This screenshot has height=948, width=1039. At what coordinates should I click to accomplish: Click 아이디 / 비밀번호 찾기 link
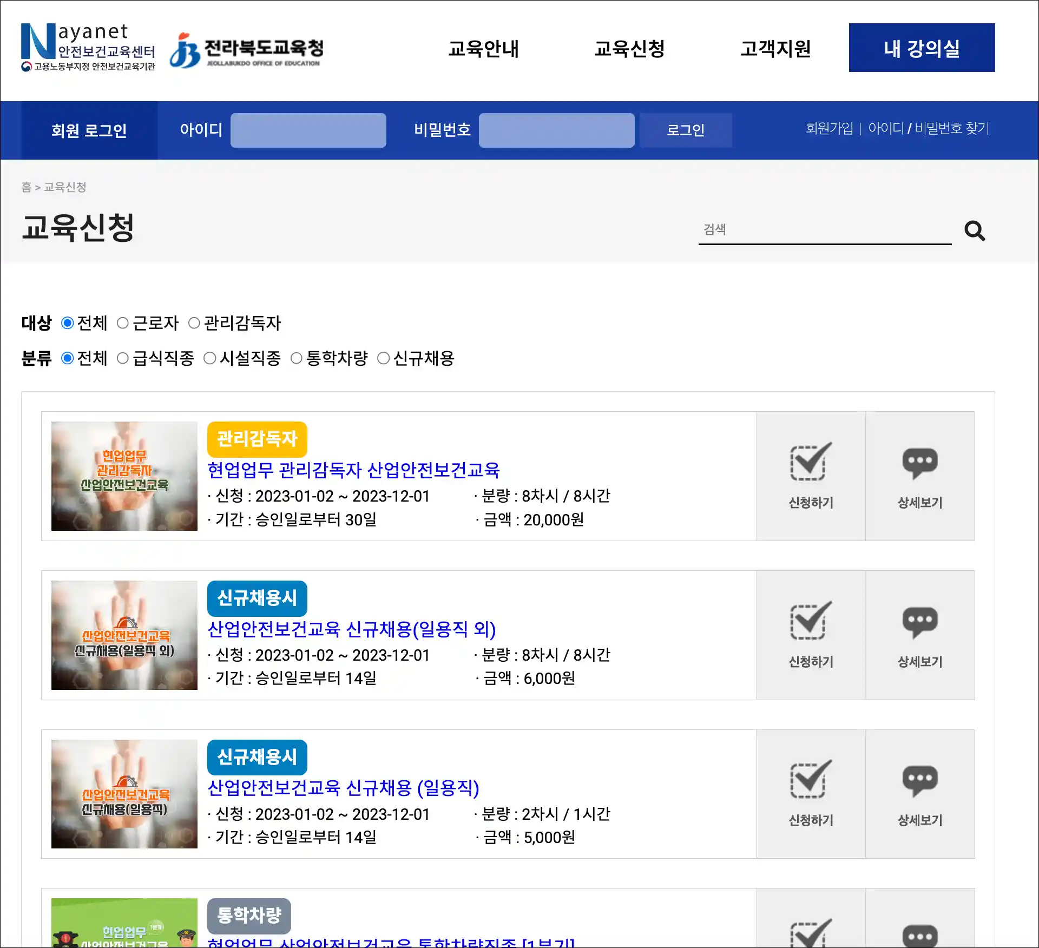point(929,128)
